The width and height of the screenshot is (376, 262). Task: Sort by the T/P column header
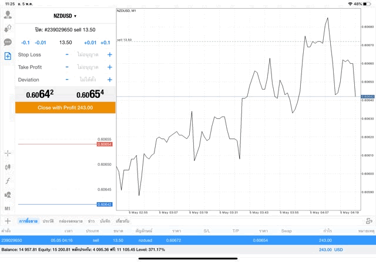(x=236, y=231)
